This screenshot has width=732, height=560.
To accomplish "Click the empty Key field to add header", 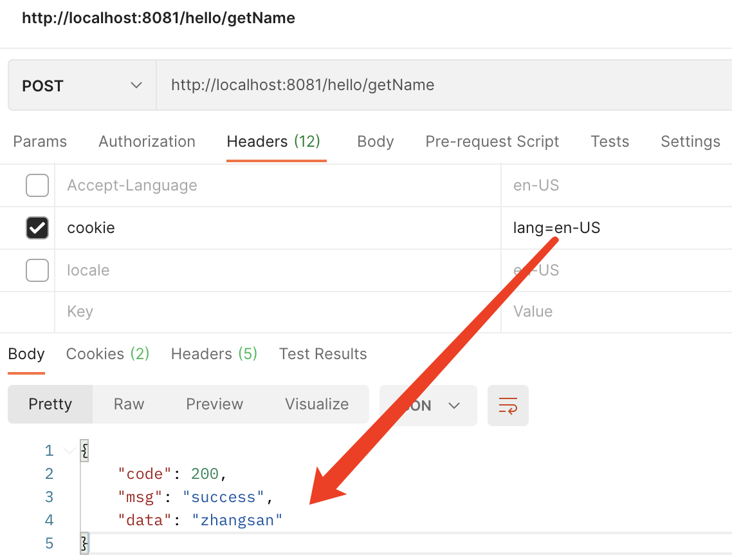I will [193, 311].
